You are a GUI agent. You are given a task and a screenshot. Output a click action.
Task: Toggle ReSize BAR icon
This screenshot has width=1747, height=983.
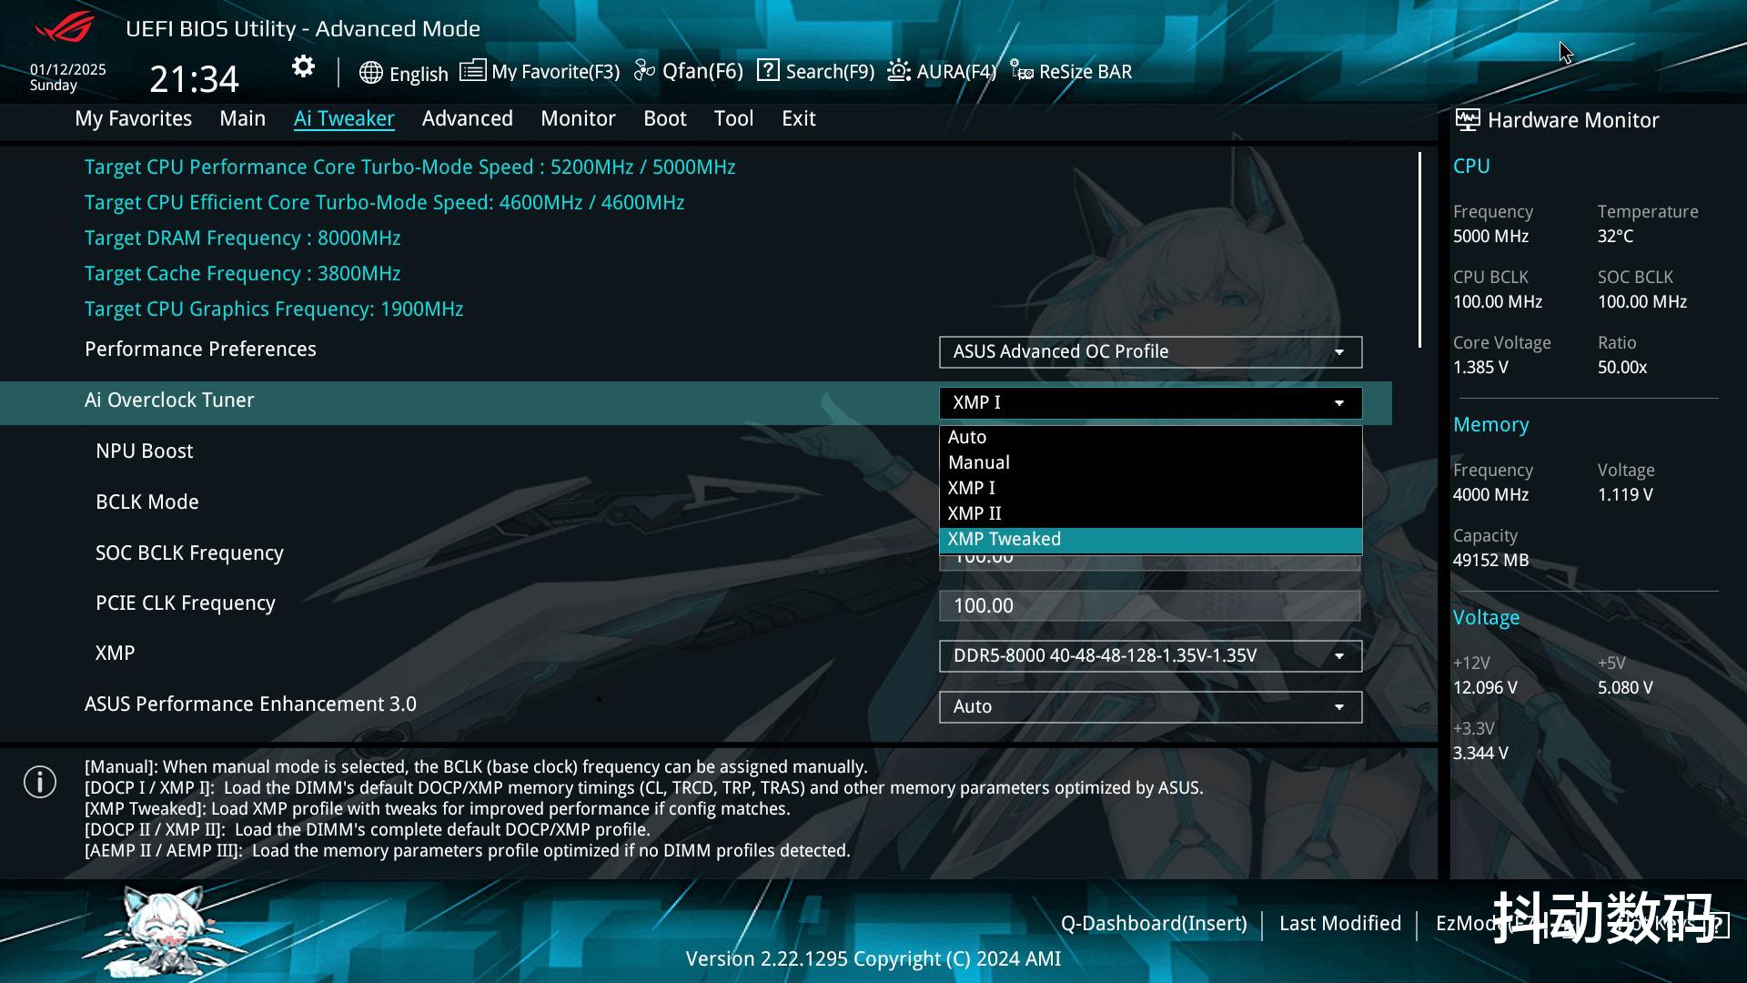[x=1022, y=71]
